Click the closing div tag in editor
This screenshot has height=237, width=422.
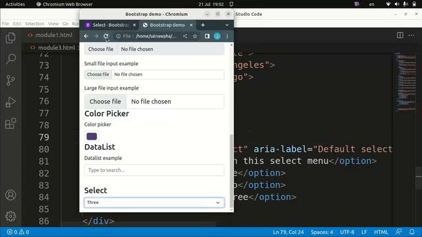98,221
